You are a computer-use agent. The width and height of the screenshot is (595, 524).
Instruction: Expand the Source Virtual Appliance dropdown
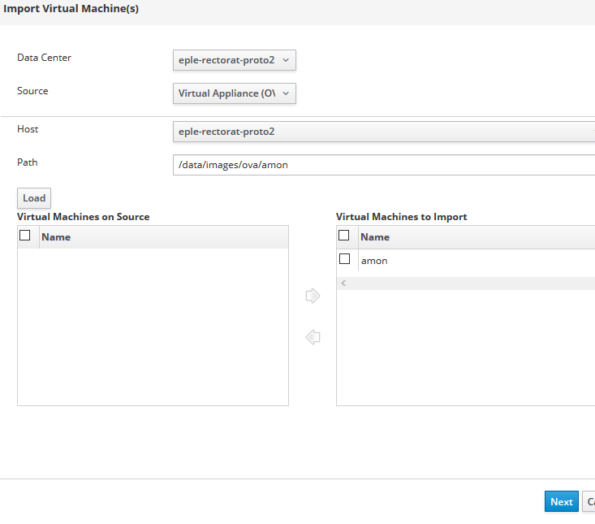click(x=235, y=93)
